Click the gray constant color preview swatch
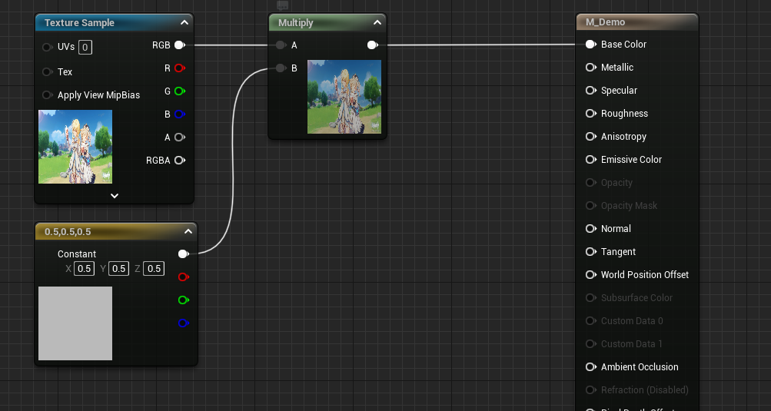 click(x=75, y=323)
